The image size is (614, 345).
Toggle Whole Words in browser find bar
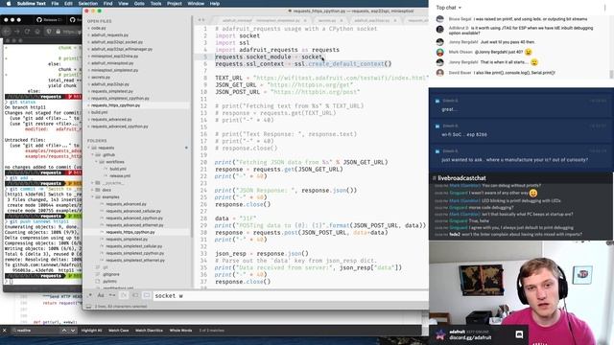[x=180, y=331]
